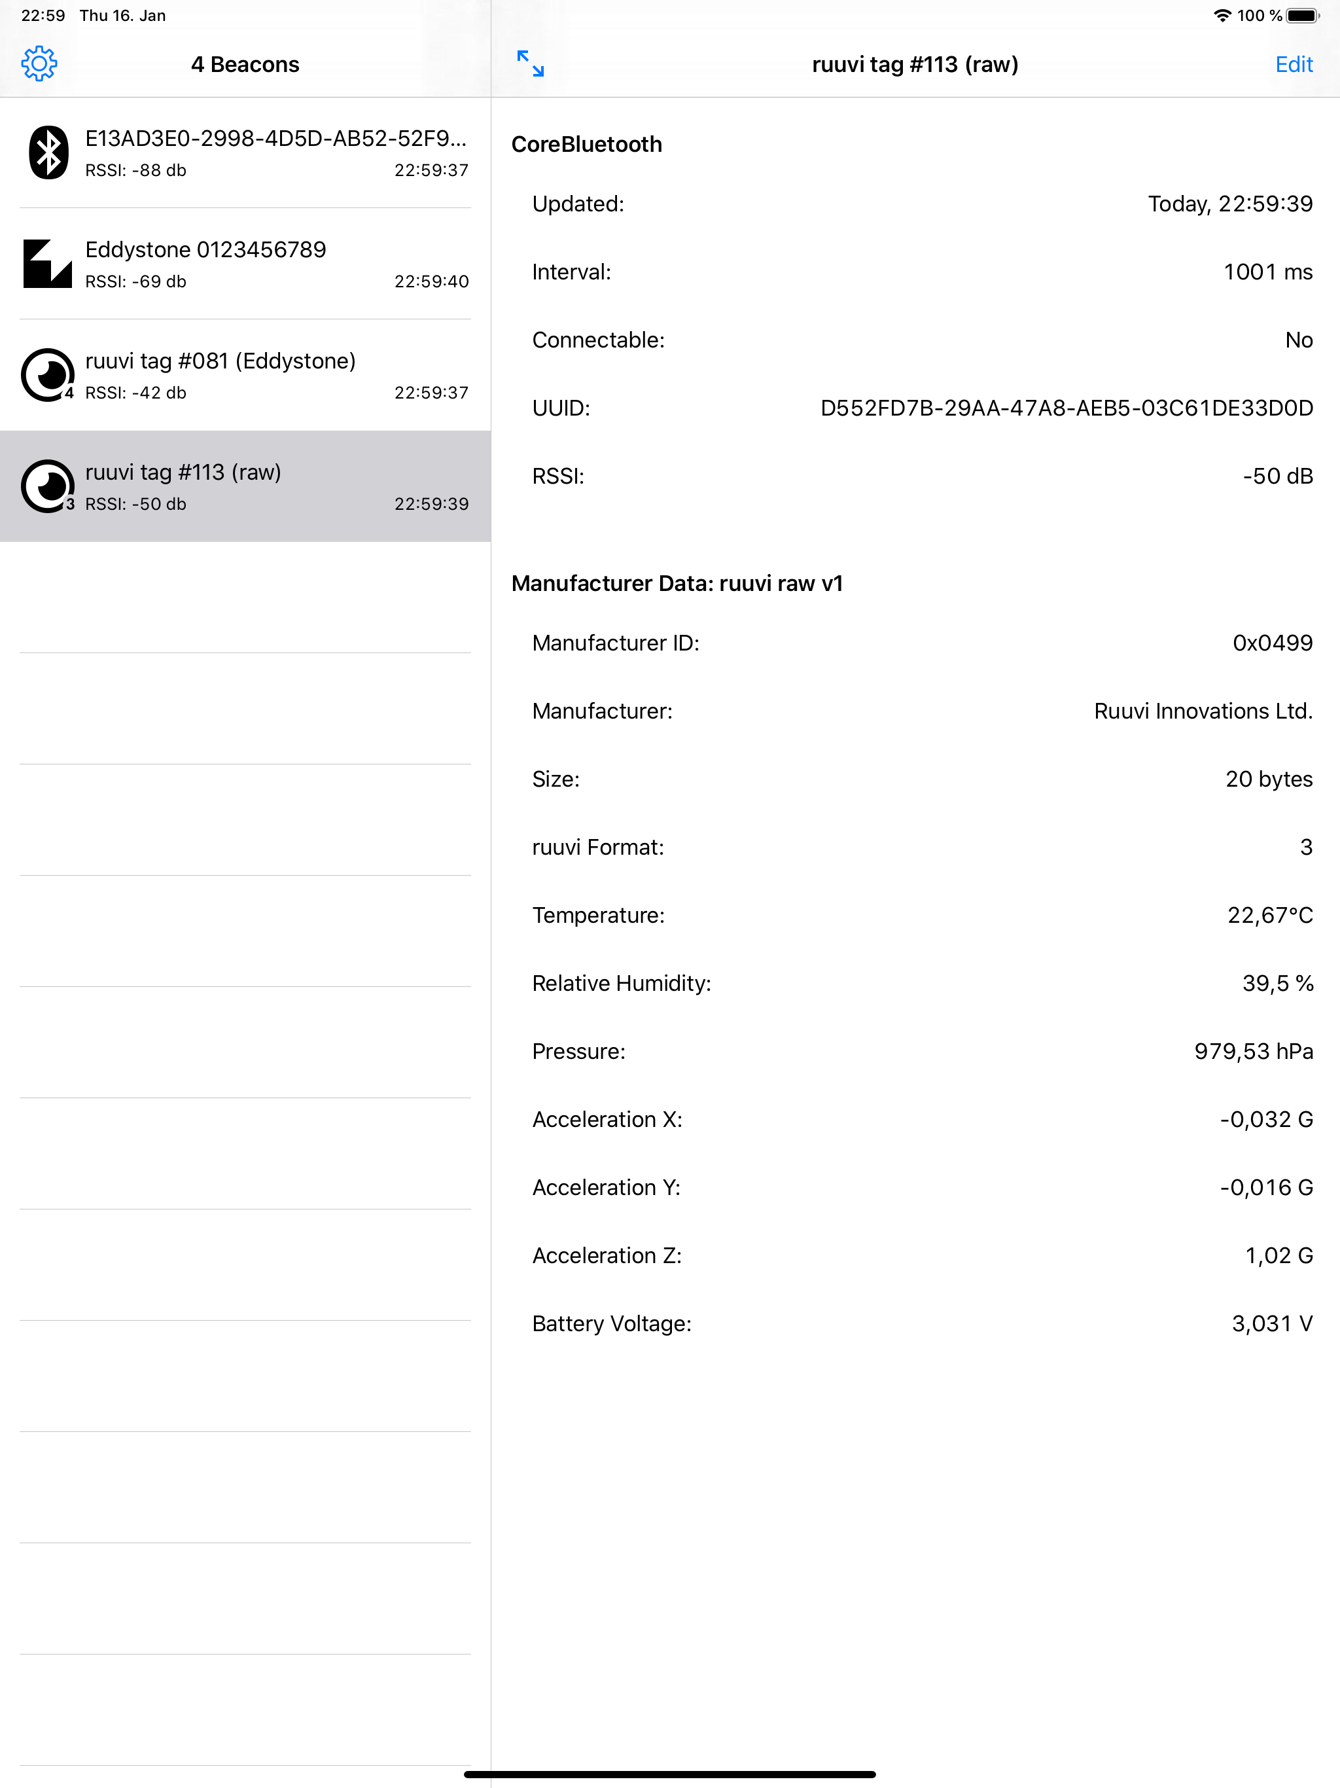Tap the 4 Beacons list title
The width and height of the screenshot is (1340, 1788).
tap(245, 65)
